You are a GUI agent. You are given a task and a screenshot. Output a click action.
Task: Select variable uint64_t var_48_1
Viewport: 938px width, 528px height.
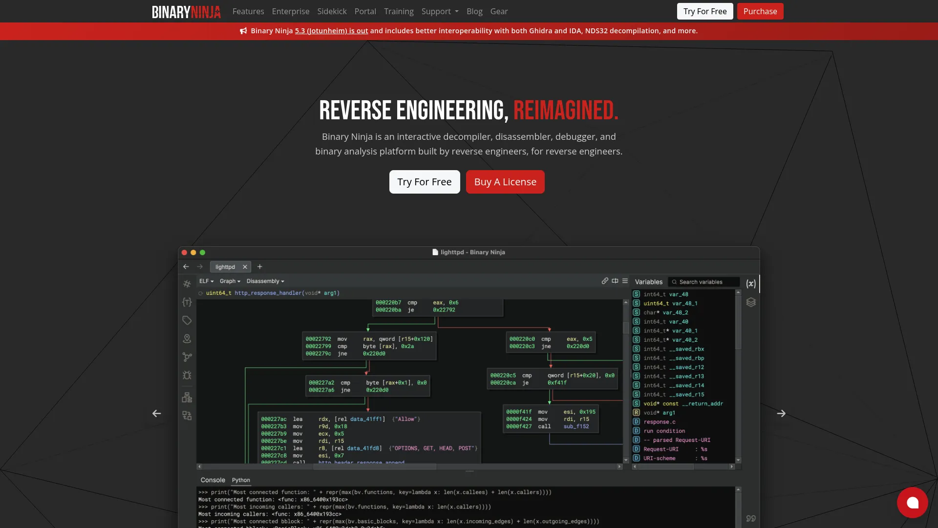(x=670, y=304)
